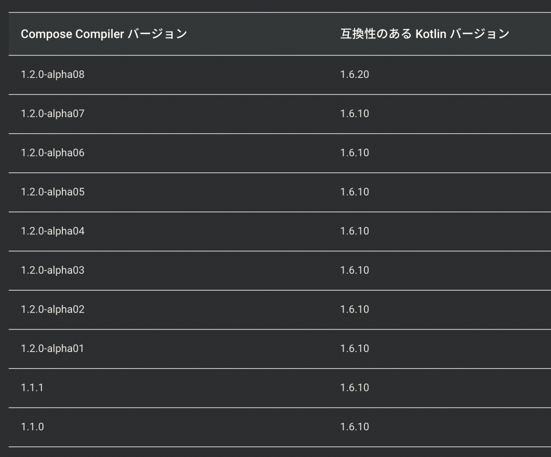Click Kotlin 1.6.10 beside 1.2.0-alpha04
The height and width of the screenshot is (457, 551).
point(355,231)
